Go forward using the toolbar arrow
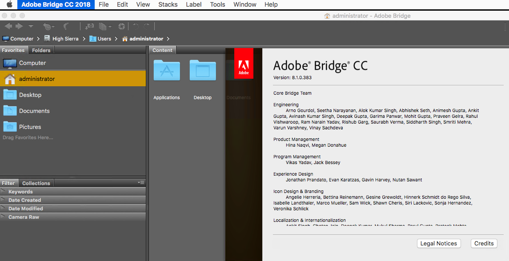The width and height of the screenshot is (509, 261). click(19, 26)
